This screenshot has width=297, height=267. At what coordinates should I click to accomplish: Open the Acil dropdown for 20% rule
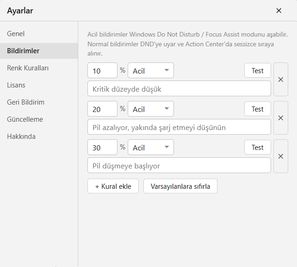click(151, 109)
